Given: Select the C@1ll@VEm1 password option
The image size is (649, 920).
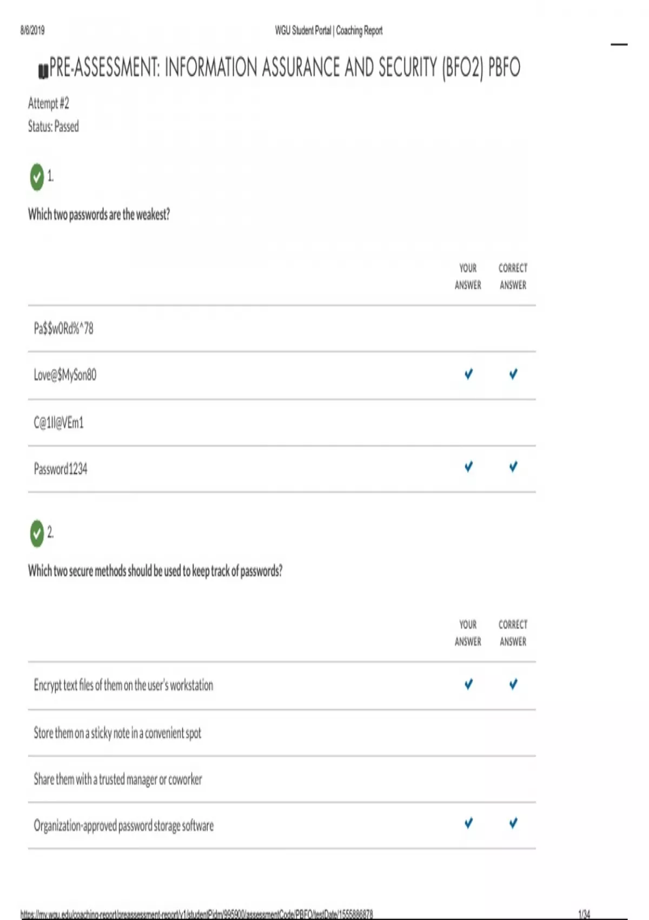Looking at the screenshot, I should click(x=59, y=423).
